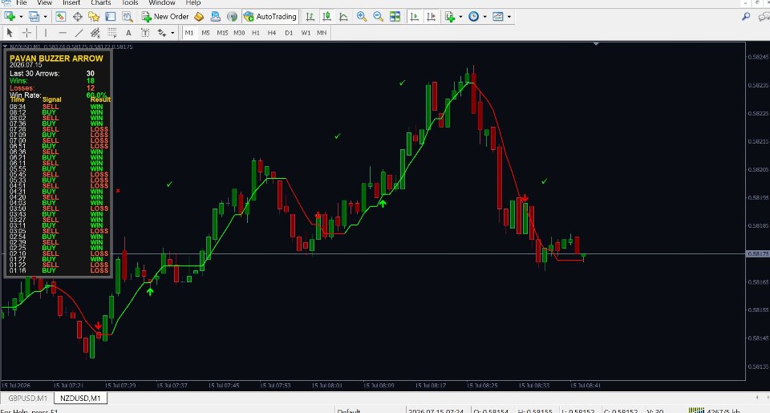The image size is (770, 413).
Task: Open the Strategy Tester magnifier icon
Action: pyautogui.click(x=128, y=16)
